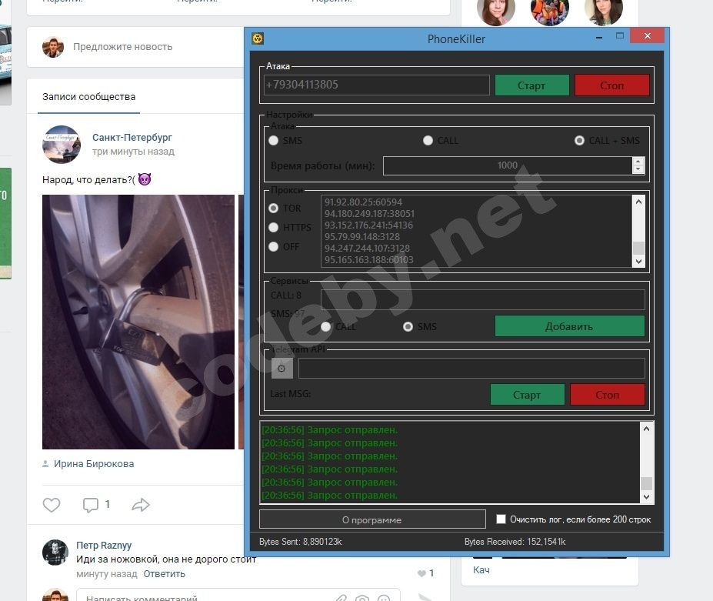Click the avatar beside Предложите новость
Viewport: 713px width, 601px height.
[53, 47]
